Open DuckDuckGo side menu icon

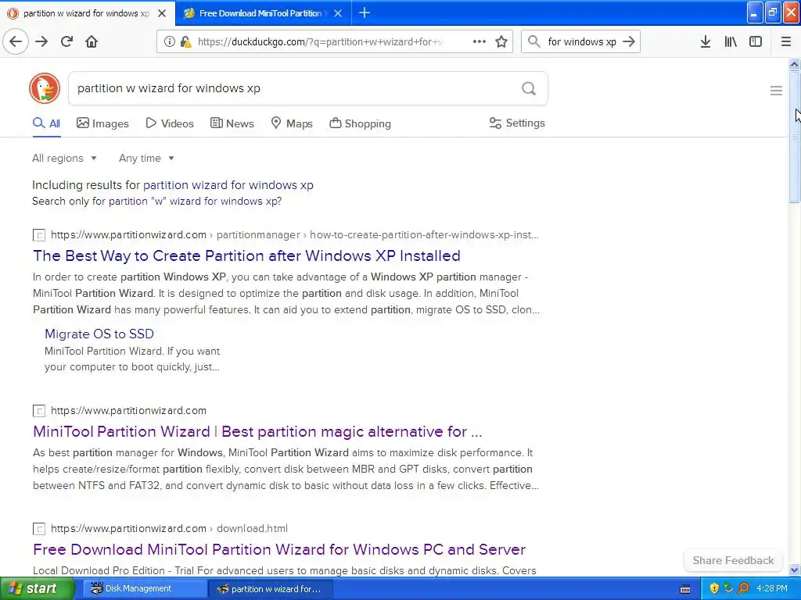click(776, 91)
